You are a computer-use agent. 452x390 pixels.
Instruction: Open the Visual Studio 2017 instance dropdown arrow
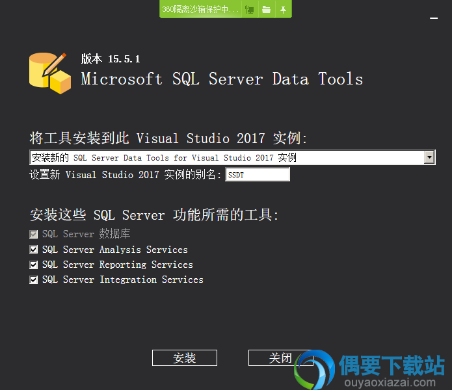tap(429, 157)
